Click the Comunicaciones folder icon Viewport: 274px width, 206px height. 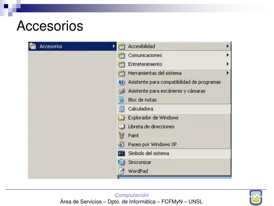click(x=121, y=55)
